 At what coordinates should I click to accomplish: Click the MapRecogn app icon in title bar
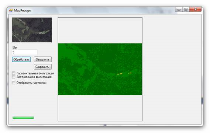[x=11, y=10]
